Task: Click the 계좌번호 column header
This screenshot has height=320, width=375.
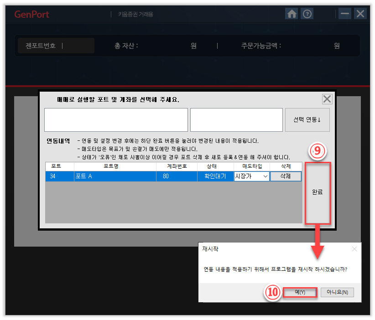Action: (x=177, y=166)
